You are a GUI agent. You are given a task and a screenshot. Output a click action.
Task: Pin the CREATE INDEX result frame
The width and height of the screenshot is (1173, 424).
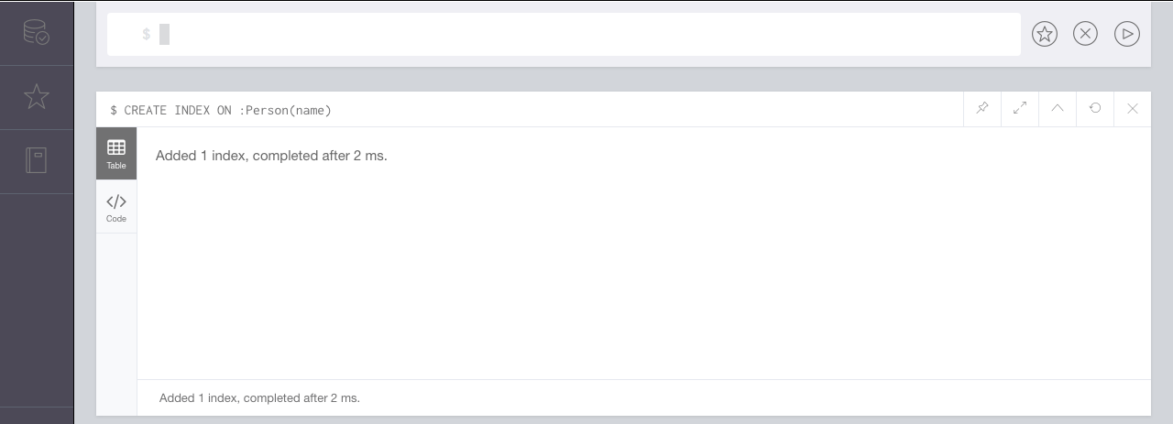click(982, 109)
